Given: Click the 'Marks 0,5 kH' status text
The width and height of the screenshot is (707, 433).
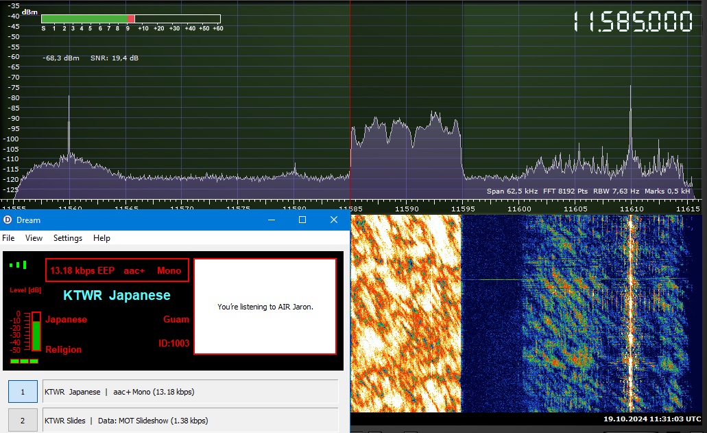Looking at the screenshot, I should 667,191.
